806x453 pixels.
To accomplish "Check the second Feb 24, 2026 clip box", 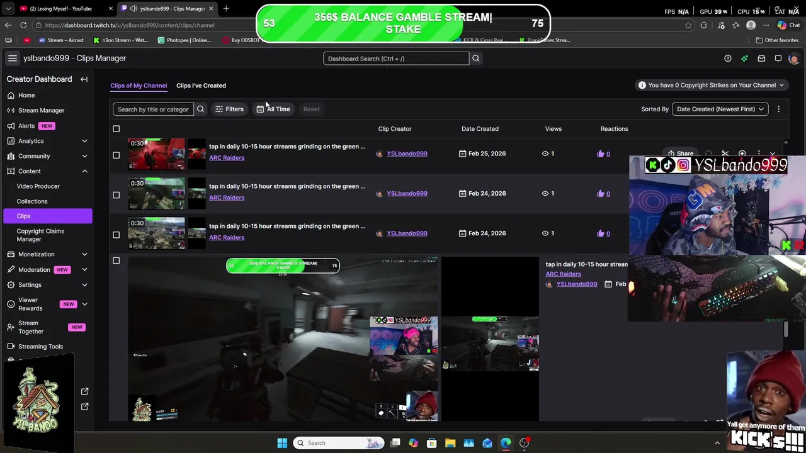I will [x=116, y=235].
